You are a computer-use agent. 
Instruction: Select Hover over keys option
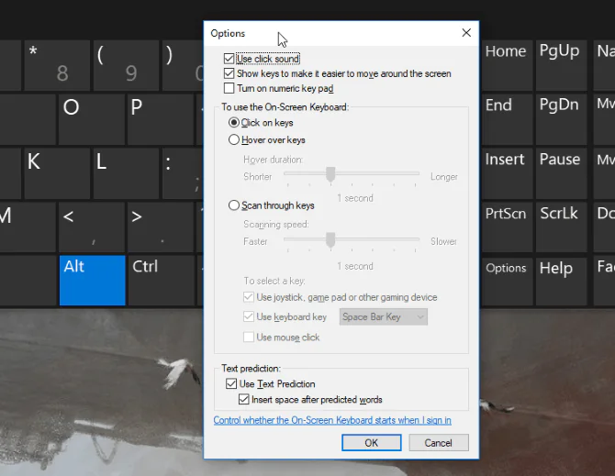point(234,139)
